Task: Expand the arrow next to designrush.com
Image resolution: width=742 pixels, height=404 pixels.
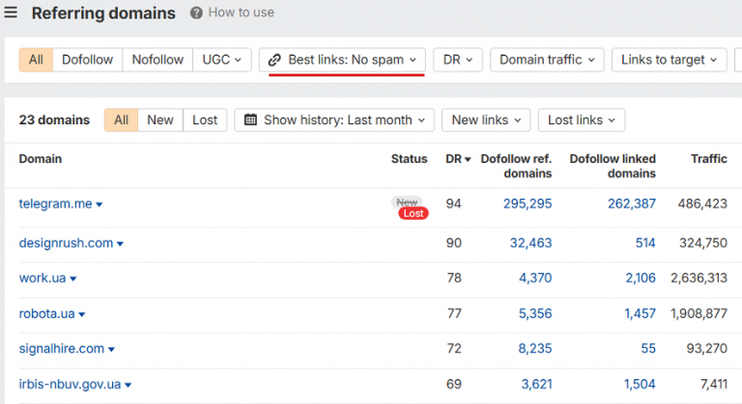Action: (x=120, y=244)
